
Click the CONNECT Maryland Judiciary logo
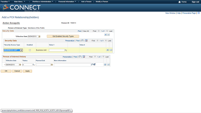point(21,8)
